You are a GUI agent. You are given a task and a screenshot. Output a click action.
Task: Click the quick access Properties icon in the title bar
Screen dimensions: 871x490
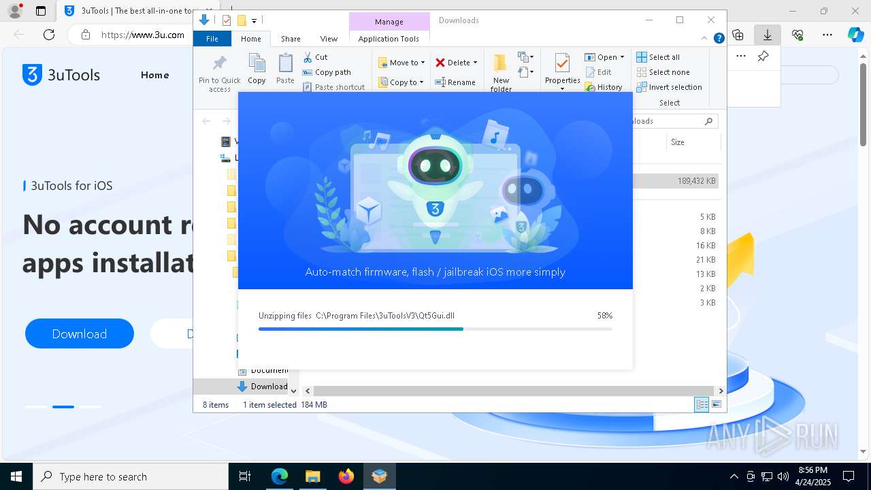(x=227, y=20)
